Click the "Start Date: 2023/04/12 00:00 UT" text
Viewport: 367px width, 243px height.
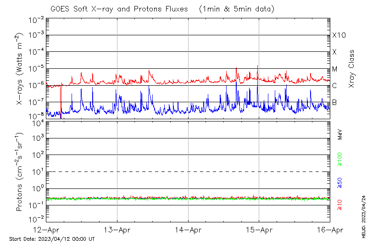52,239
